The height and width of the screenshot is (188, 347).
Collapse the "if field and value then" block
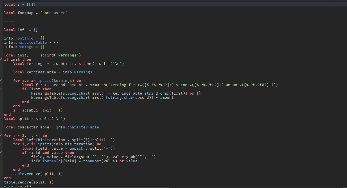[1, 152]
